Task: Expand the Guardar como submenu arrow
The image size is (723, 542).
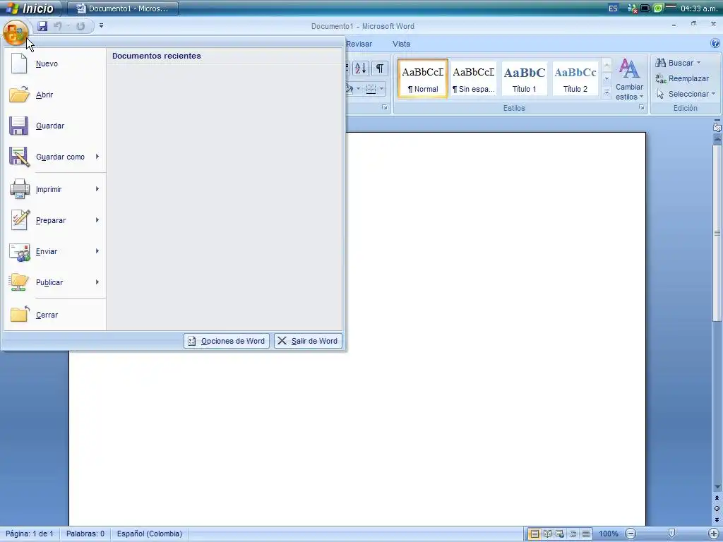Action: pyautogui.click(x=97, y=157)
